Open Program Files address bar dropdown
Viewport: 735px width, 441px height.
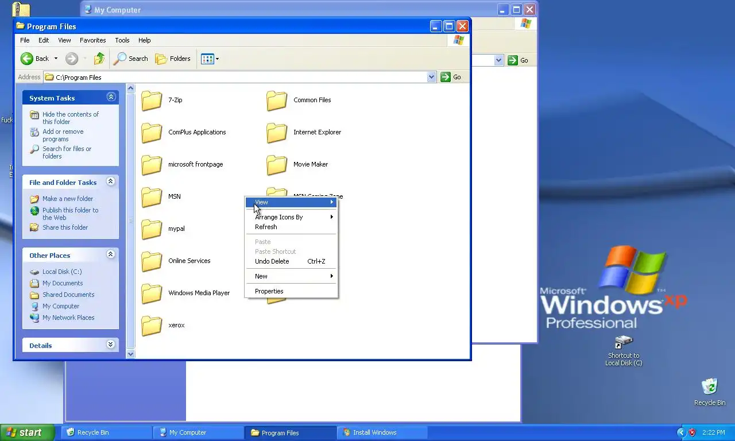(x=432, y=77)
